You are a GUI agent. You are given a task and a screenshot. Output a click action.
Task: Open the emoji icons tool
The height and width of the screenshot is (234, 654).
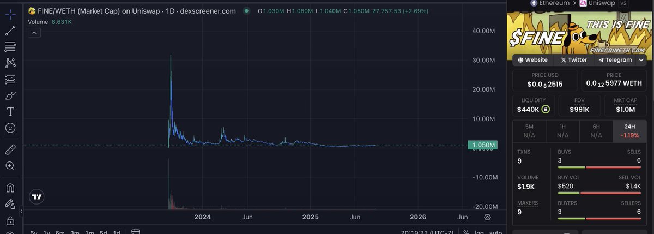[x=10, y=128]
